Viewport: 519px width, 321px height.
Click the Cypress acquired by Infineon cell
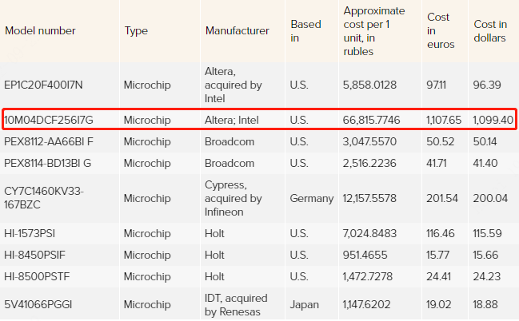point(233,198)
